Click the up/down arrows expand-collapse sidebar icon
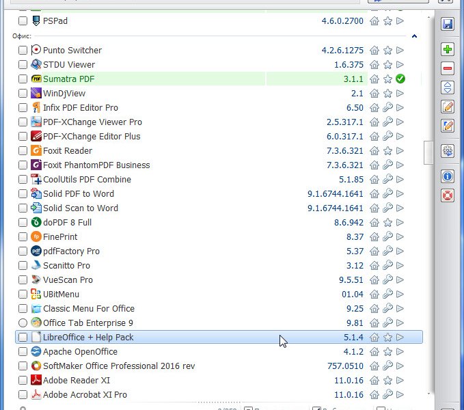 pos(448,87)
